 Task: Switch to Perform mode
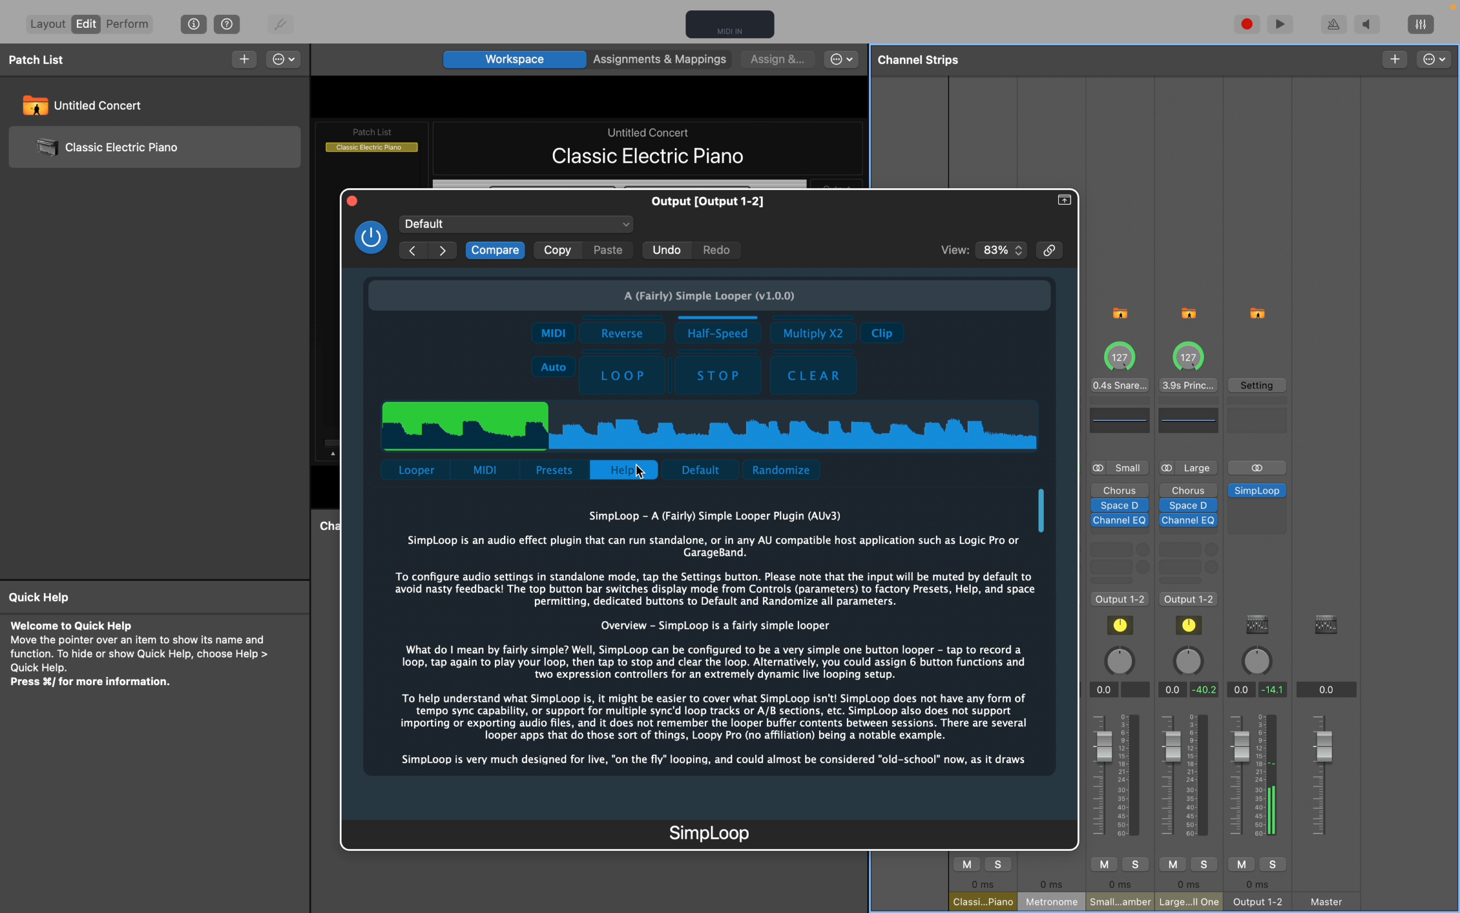coord(127,24)
